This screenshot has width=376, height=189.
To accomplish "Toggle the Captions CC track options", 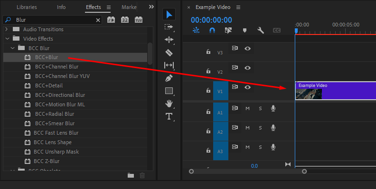I will [x=276, y=30].
